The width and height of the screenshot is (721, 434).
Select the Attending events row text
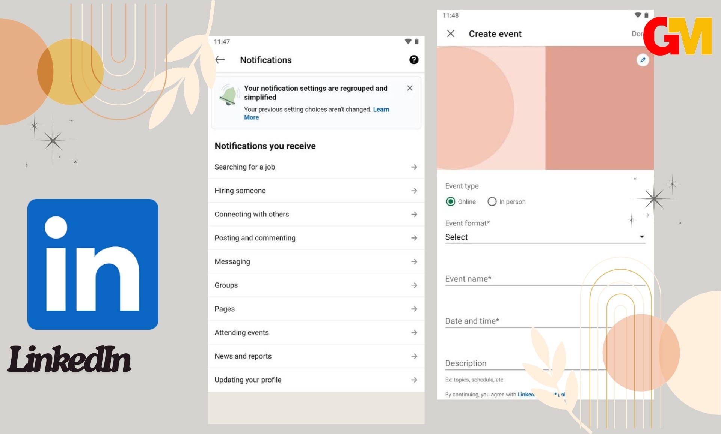(241, 332)
